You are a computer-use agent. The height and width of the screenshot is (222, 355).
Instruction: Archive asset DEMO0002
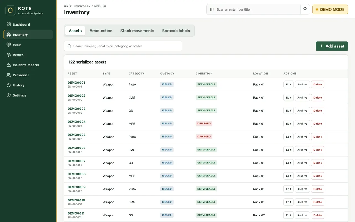[302, 97]
